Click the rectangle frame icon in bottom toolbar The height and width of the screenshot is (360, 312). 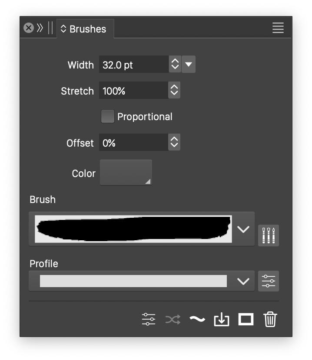coord(246,320)
